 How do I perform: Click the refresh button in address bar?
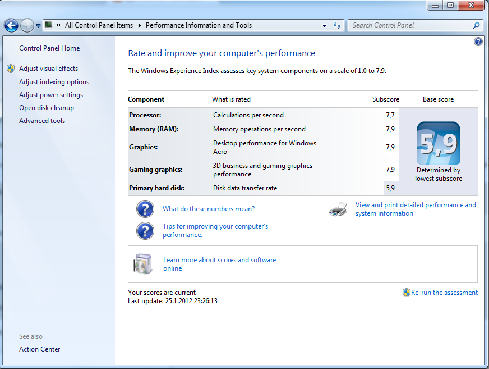pos(337,25)
